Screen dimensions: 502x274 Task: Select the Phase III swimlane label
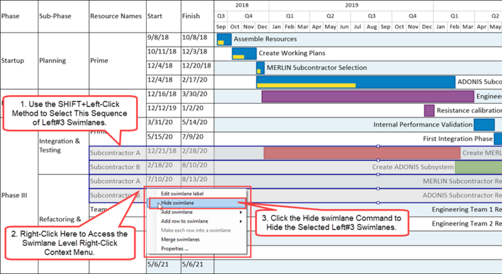(x=14, y=196)
